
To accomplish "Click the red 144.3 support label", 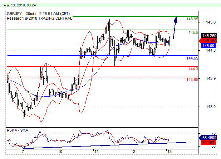I will pos(193,69).
